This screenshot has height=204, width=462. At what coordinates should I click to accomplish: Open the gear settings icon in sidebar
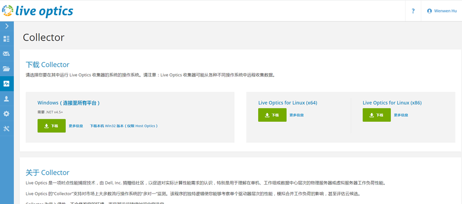coord(7,114)
